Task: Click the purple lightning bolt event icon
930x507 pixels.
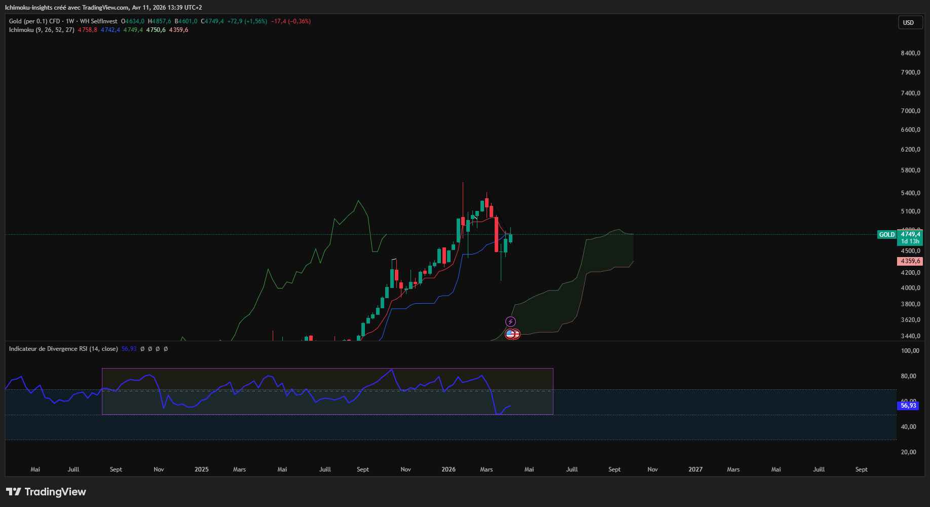Action: pyautogui.click(x=510, y=321)
